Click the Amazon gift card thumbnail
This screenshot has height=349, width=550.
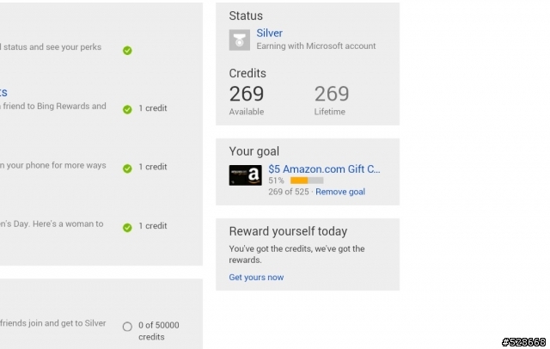[245, 175]
